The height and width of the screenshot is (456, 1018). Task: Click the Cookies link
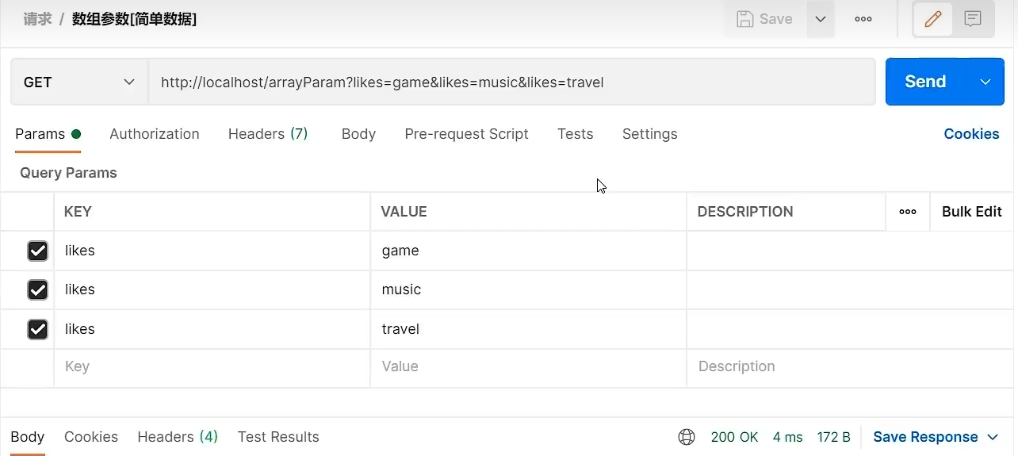coord(971,134)
